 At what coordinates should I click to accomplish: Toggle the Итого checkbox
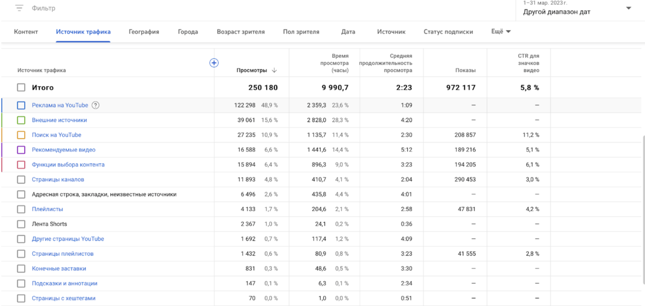click(21, 88)
